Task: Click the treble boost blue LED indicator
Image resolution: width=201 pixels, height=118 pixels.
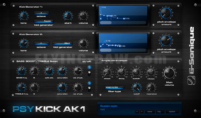Action: [89, 83]
